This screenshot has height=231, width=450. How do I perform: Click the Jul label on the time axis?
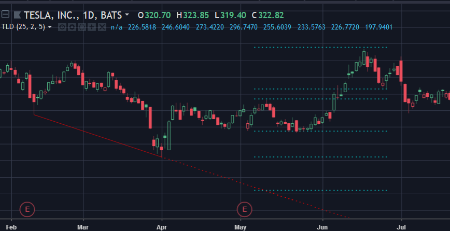[401, 227]
